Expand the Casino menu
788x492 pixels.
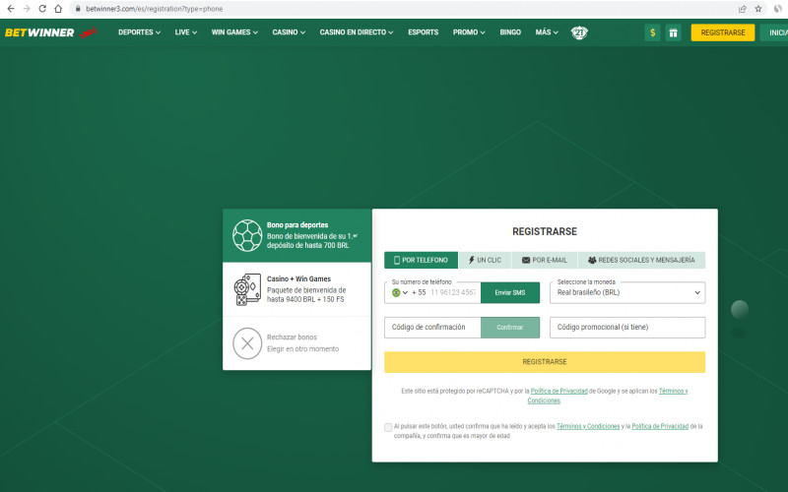pos(289,32)
